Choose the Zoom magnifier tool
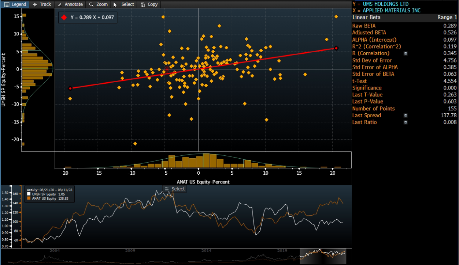Image resolution: width=459 pixels, height=265 pixels. 99,4
